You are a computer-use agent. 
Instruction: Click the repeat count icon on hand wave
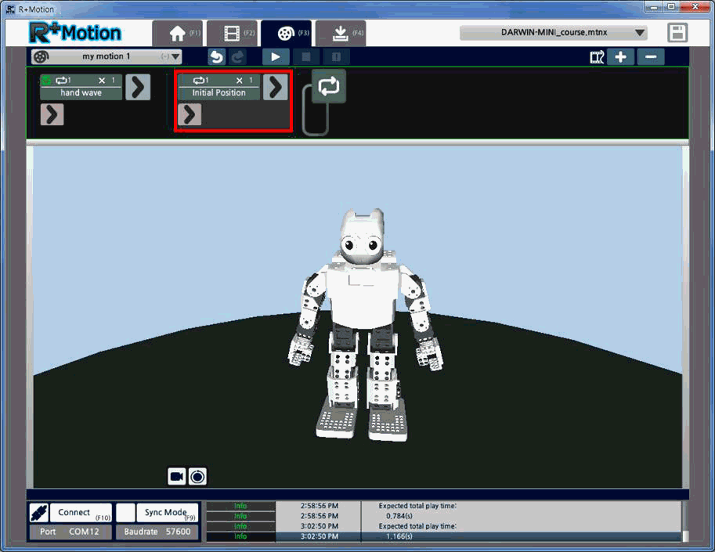click(63, 80)
